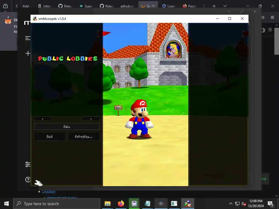Go Back from the Public Lobbies menu
Image resolution: width=279 pixels, height=209 pixels.
50,137
